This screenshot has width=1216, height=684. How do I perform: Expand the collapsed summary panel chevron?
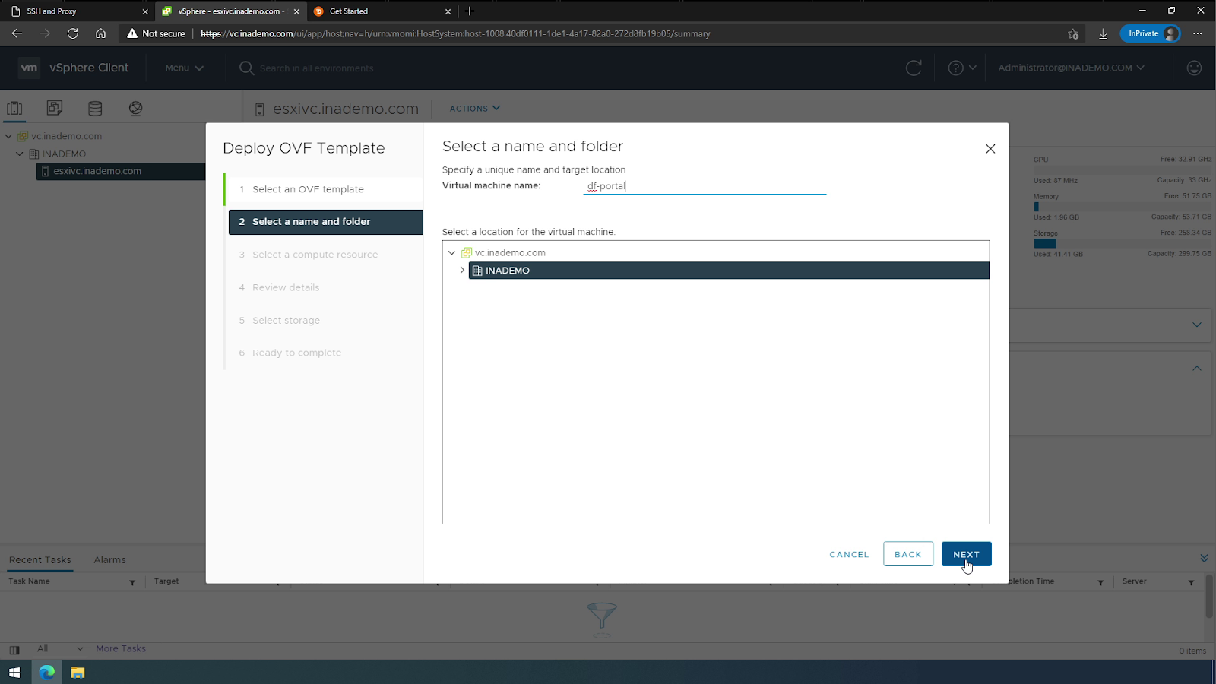coord(1196,325)
